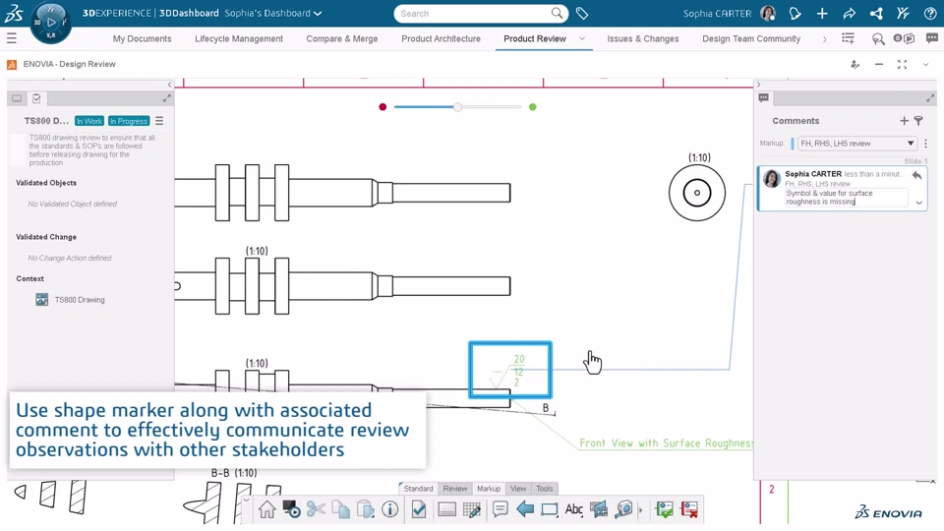Select the Abc text markup tool
The width and height of the screenshot is (944, 531).
click(x=573, y=509)
